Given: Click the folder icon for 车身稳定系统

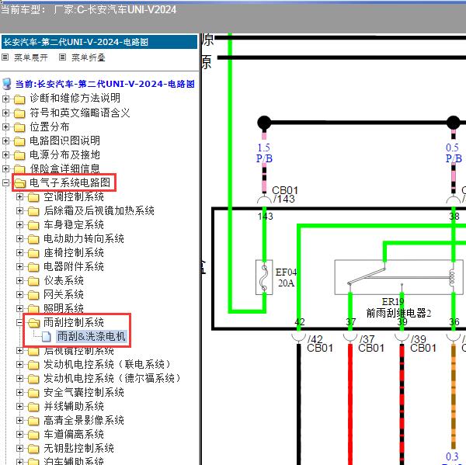Looking at the screenshot, I should coord(33,225).
